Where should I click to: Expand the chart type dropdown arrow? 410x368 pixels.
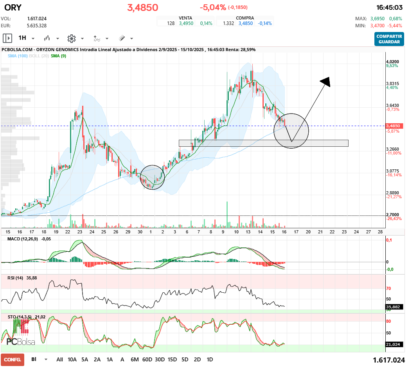click(x=58, y=39)
